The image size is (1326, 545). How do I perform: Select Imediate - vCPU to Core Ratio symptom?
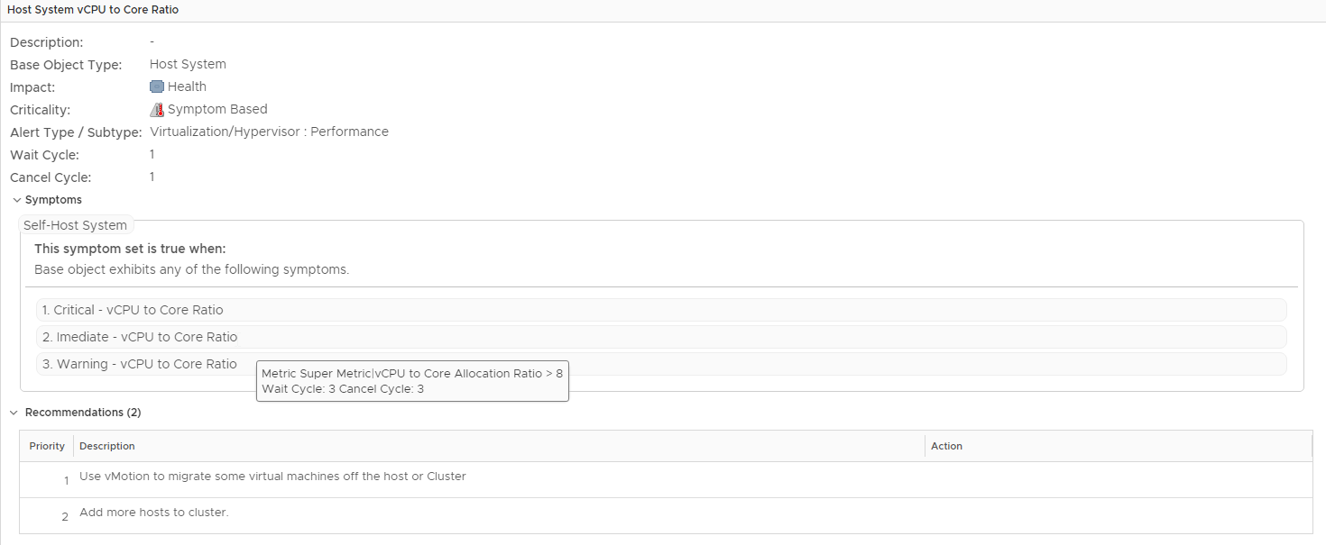[140, 337]
